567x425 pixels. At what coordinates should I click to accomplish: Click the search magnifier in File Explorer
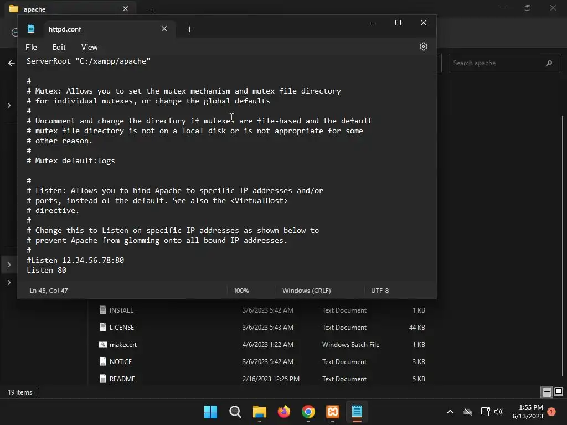pyautogui.click(x=549, y=63)
